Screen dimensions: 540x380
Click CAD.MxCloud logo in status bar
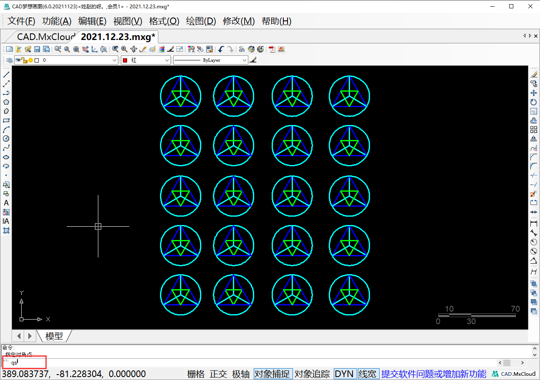point(514,374)
